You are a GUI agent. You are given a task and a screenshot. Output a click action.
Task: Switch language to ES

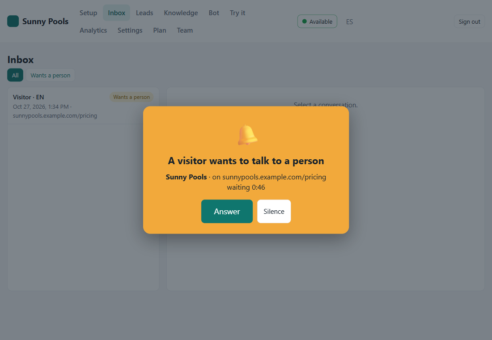[349, 21]
